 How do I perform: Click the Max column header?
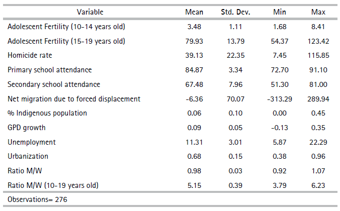click(318, 12)
